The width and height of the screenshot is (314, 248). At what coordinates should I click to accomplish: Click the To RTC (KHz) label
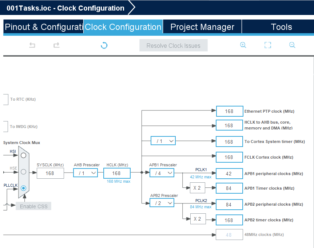23,99
